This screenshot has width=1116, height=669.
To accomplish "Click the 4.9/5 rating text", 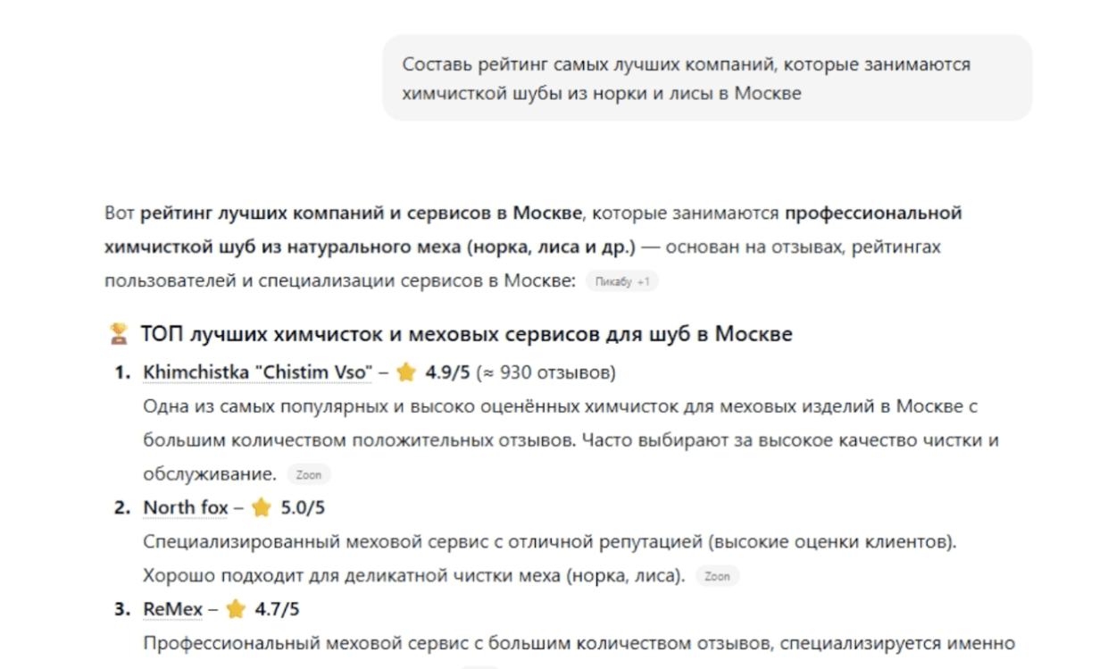I will [x=447, y=372].
